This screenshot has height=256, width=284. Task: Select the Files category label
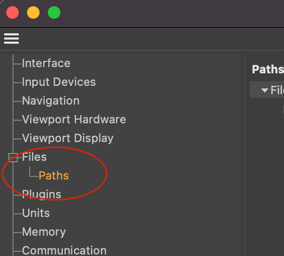coord(34,157)
